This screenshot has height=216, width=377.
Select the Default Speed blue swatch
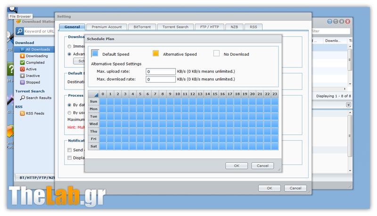click(x=95, y=53)
